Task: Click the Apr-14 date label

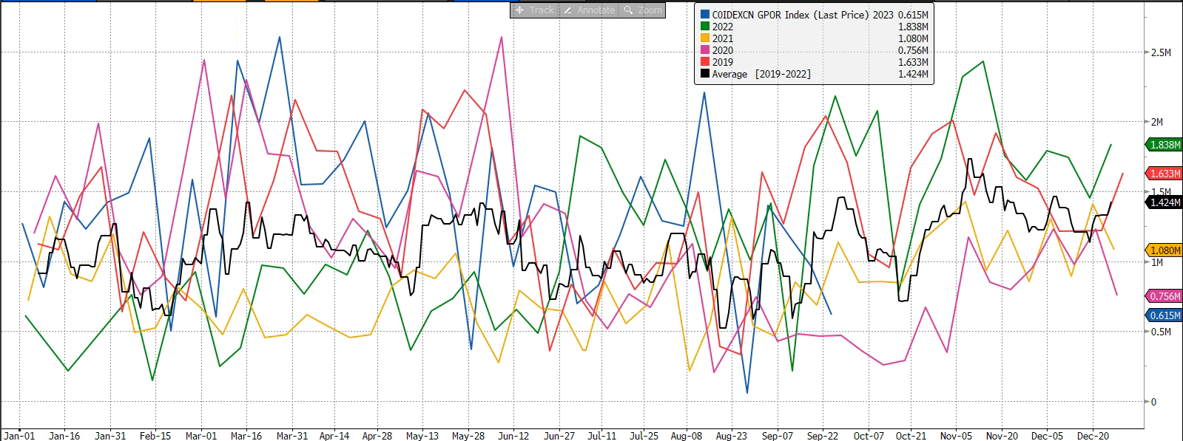Action: tap(334, 436)
